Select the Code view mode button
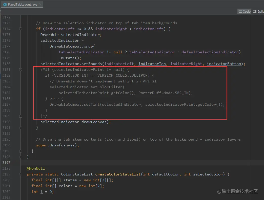Image resolution: width=264 pixels, height=200 pixels. [244, 11]
